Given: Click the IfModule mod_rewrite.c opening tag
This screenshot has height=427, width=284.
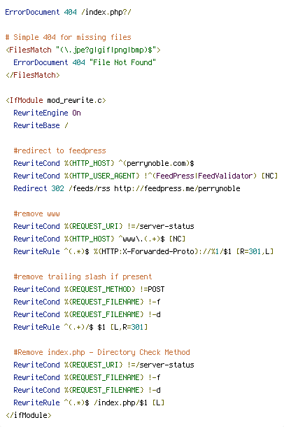Looking at the screenshot, I should tap(55, 101).
